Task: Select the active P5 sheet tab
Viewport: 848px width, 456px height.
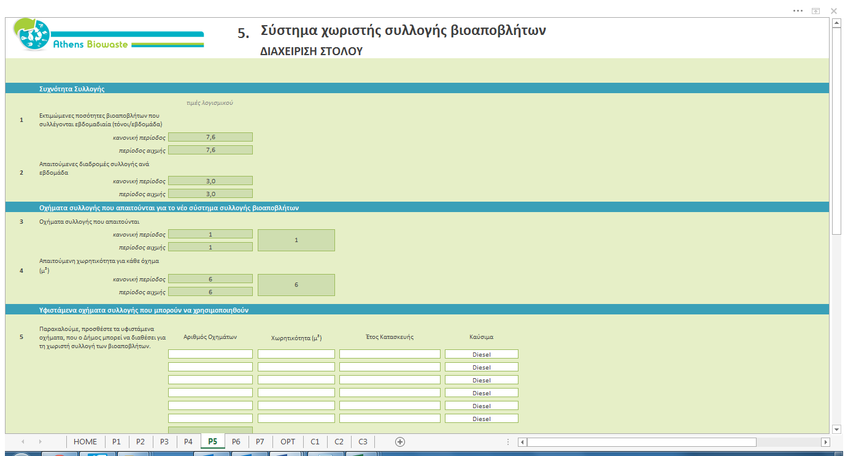Action: (x=212, y=441)
